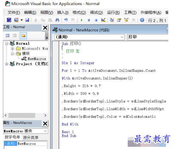Click the Break pause icon
This screenshot has height=149, width=173.
click(89, 20)
